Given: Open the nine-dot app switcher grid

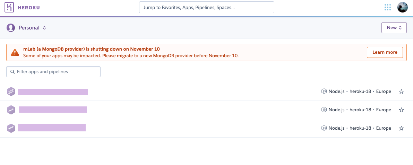Looking at the screenshot, I should [388, 7].
